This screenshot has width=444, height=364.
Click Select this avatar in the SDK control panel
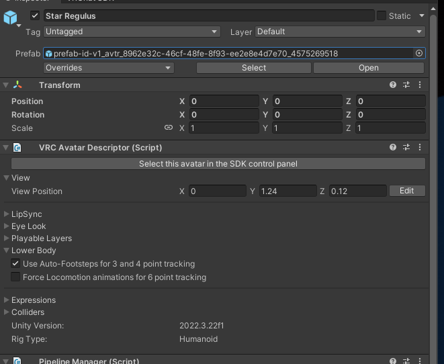click(x=218, y=164)
